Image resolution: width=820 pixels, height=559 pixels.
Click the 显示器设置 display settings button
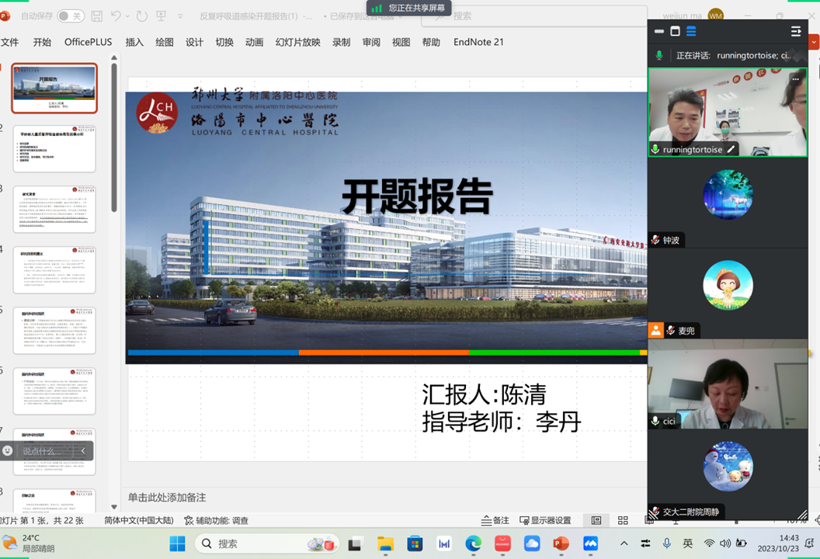[545, 520]
